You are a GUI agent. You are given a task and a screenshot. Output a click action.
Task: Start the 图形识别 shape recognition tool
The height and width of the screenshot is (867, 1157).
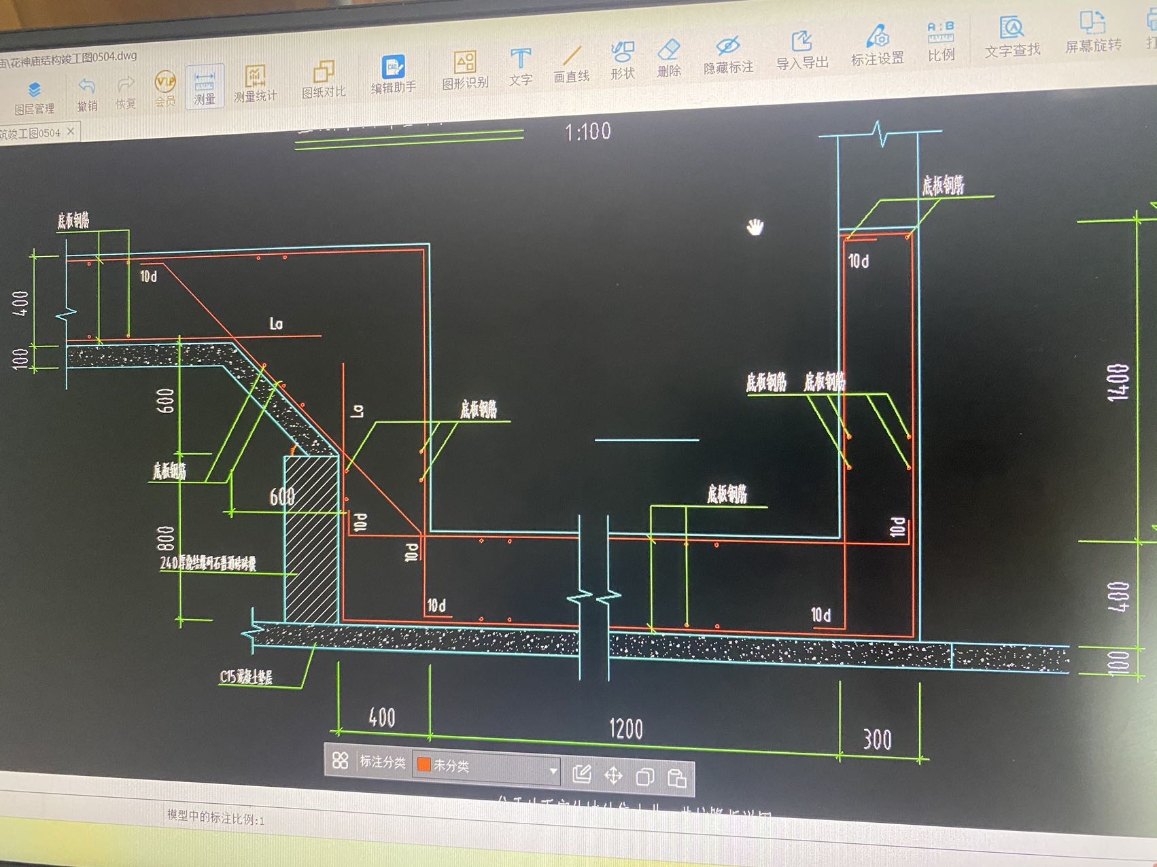466,70
